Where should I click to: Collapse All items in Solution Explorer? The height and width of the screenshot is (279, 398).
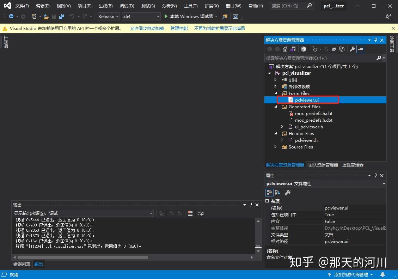[334, 49]
